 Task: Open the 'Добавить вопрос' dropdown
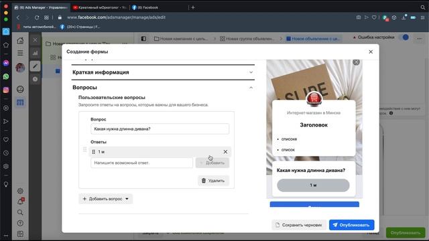(106, 199)
